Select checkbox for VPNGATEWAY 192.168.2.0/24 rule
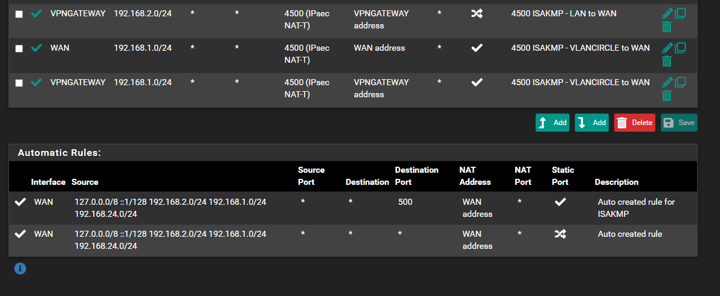The height and width of the screenshot is (296, 720). (19, 14)
